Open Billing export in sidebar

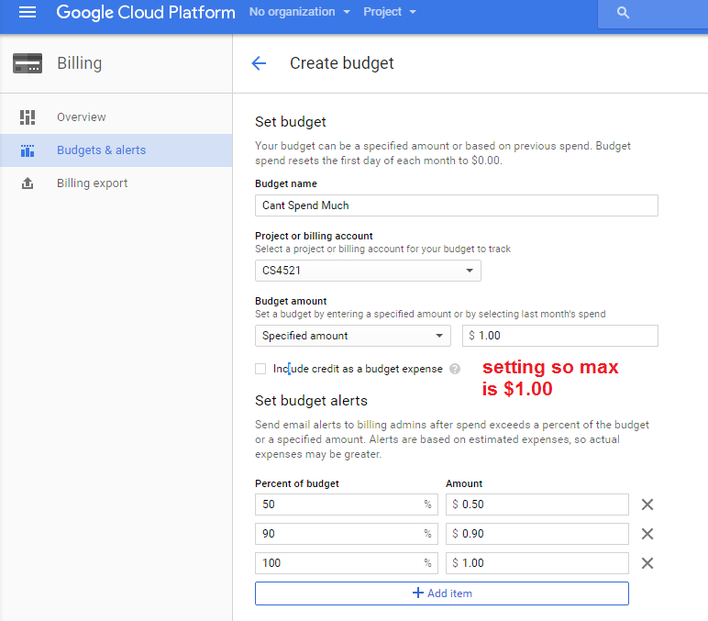pos(92,183)
